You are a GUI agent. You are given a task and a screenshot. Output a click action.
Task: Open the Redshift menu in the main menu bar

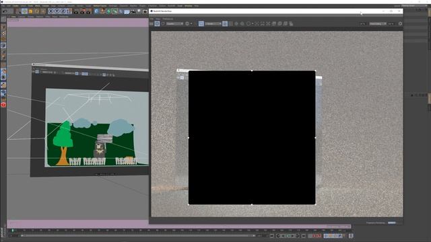tap(171, 6)
